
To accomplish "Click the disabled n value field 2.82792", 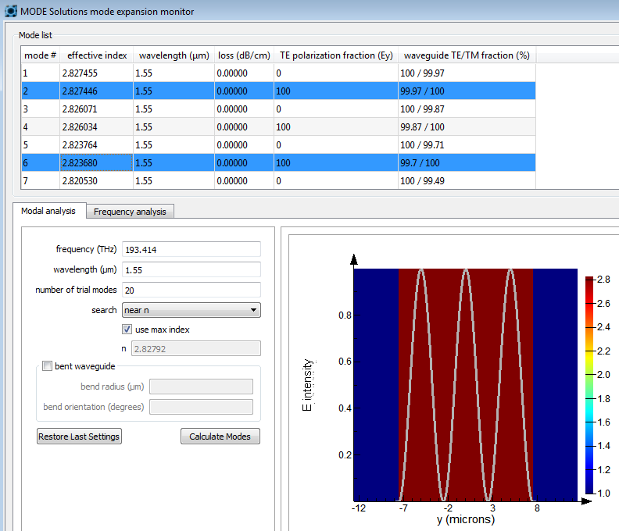I will pyautogui.click(x=196, y=349).
